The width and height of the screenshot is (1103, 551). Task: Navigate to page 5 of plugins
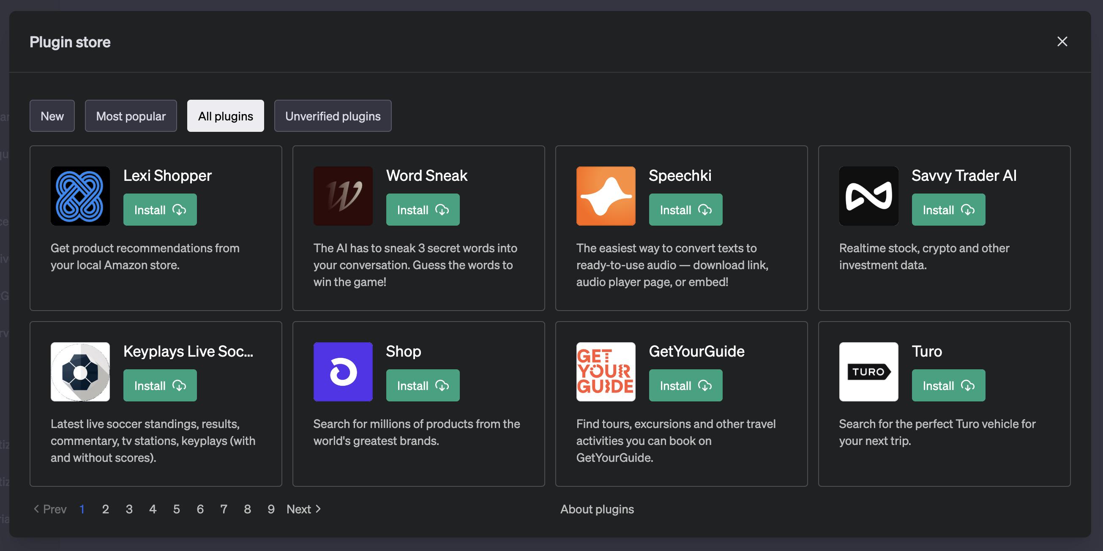point(176,509)
